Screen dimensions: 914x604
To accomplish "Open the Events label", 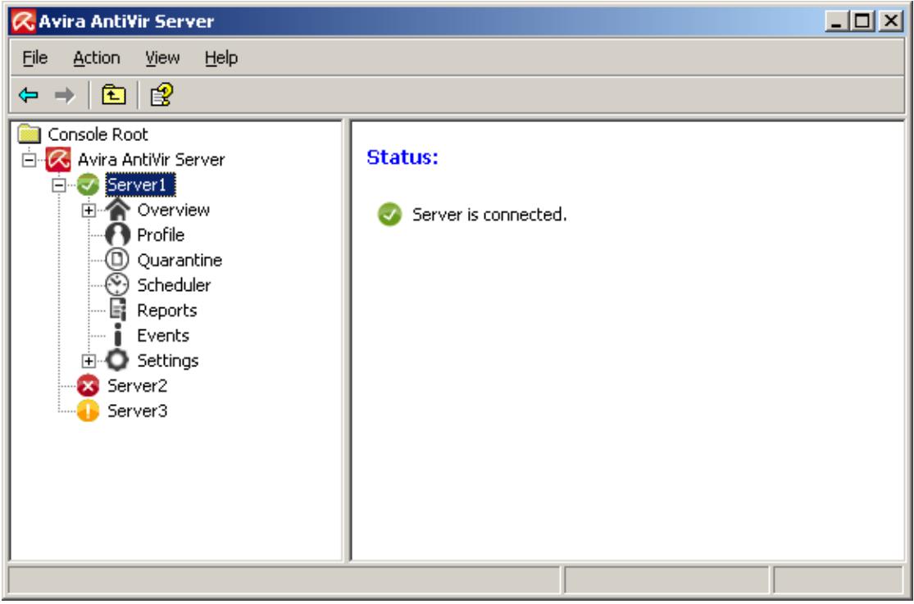I will tap(163, 335).
